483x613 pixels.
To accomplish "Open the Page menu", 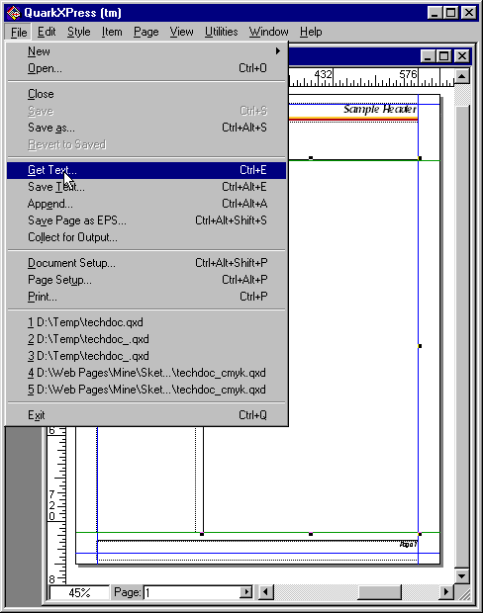I will click(146, 32).
